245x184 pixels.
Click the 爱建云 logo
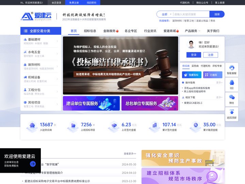36,16
